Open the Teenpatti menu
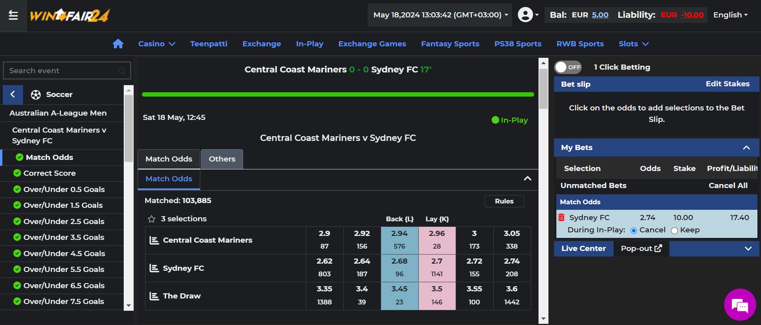 click(x=209, y=44)
